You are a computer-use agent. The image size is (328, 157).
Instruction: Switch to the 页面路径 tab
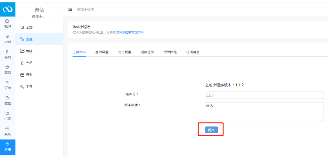[170, 52]
